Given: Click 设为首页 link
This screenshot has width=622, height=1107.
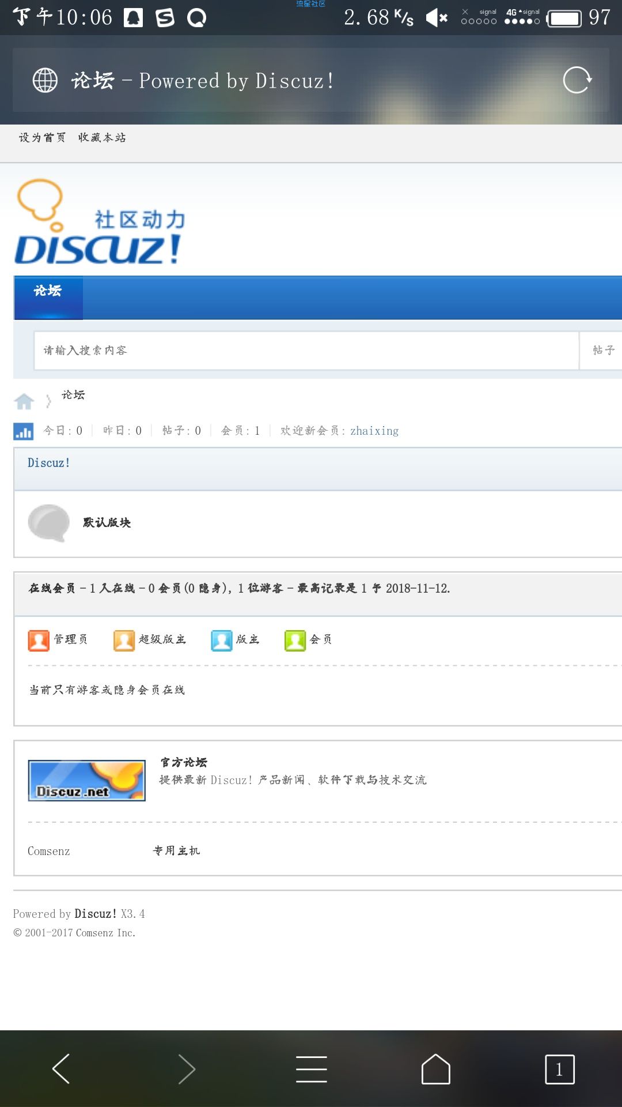Looking at the screenshot, I should [x=42, y=138].
